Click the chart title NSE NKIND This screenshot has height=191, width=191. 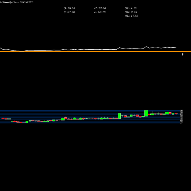(x=27, y=2)
